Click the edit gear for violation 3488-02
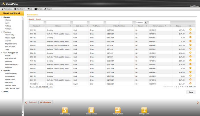Viewport: 200px width, 116px height. point(190,56)
